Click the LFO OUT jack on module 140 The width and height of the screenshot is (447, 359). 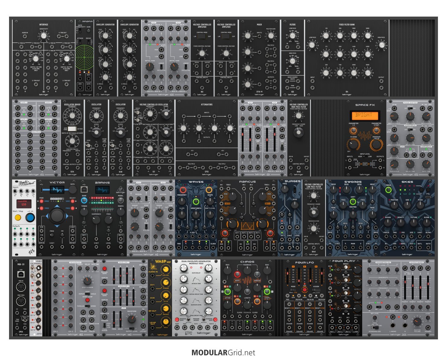click(143, 326)
